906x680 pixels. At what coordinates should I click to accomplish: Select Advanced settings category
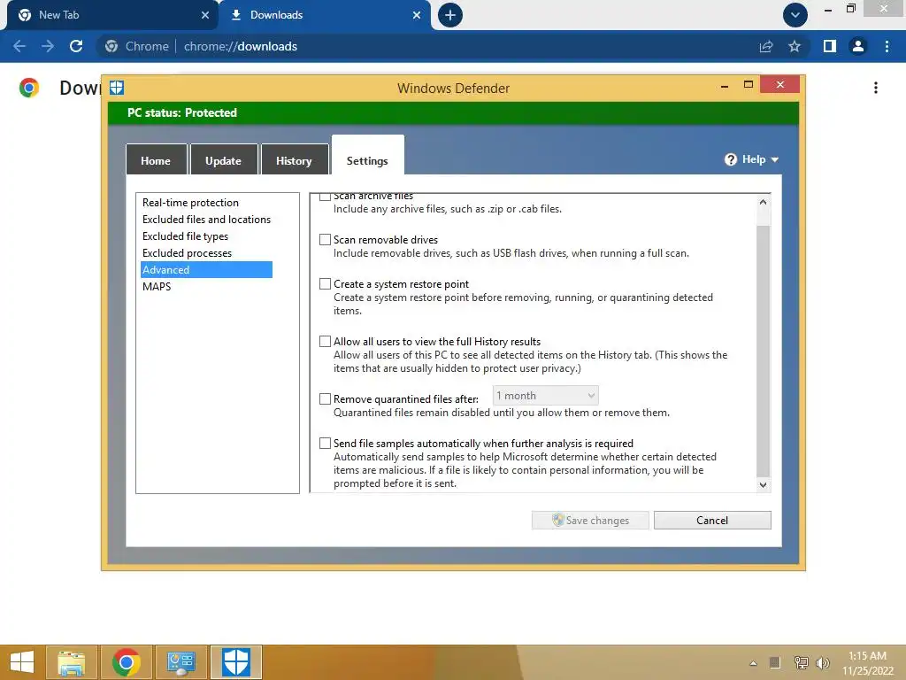click(206, 270)
